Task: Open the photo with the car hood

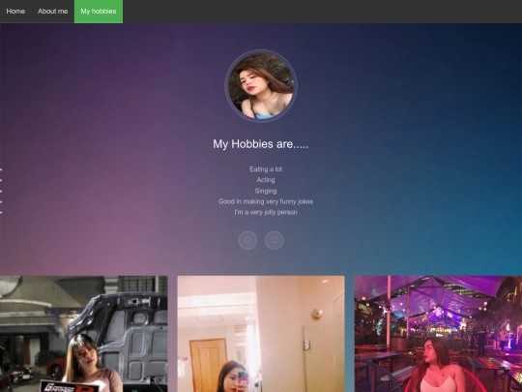Action: click(83, 334)
